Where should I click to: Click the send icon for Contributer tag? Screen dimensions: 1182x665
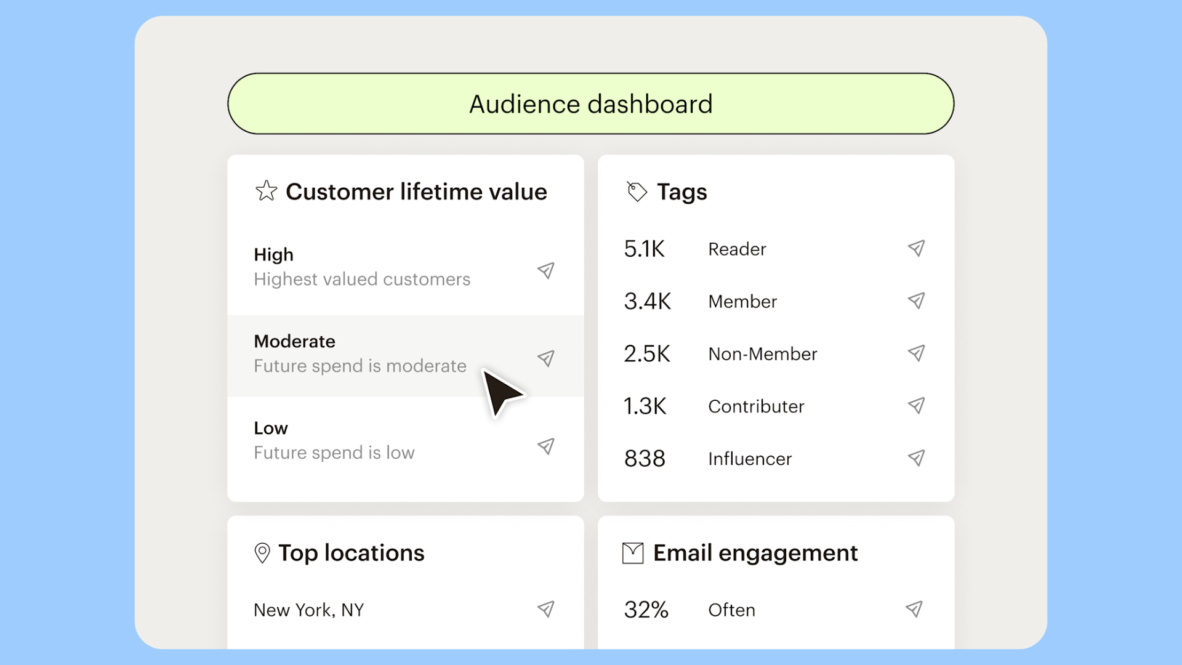click(x=916, y=405)
